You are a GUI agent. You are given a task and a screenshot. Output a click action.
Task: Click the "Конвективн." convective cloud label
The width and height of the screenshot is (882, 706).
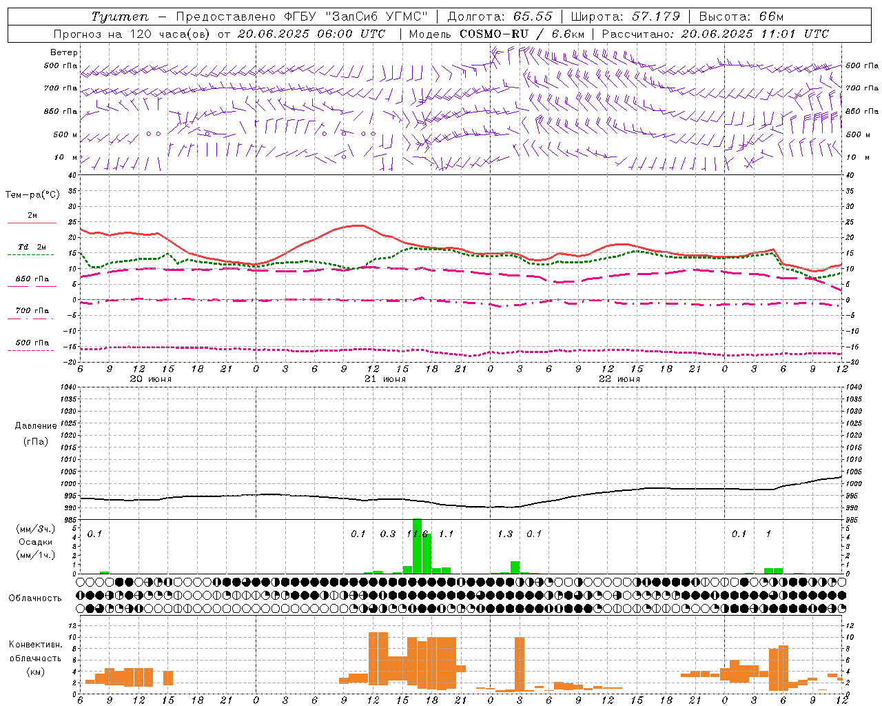(x=35, y=645)
